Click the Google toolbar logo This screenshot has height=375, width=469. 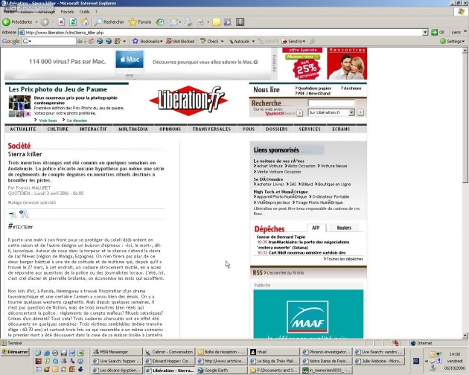[x=10, y=41]
